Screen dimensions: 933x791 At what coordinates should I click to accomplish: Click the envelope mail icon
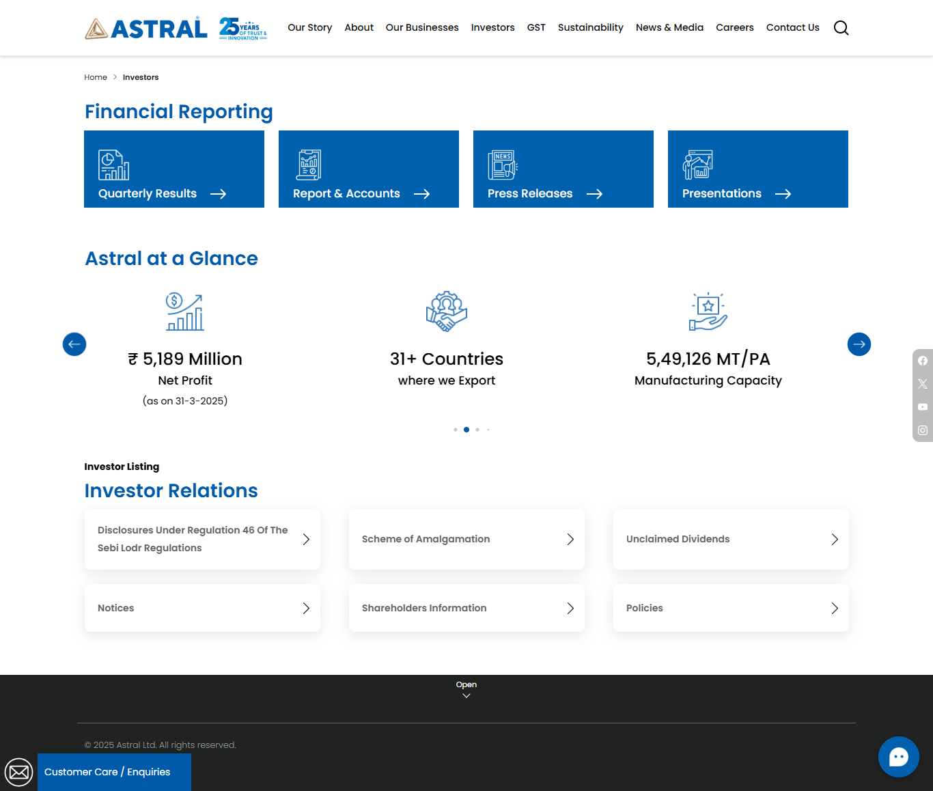pos(18,772)
